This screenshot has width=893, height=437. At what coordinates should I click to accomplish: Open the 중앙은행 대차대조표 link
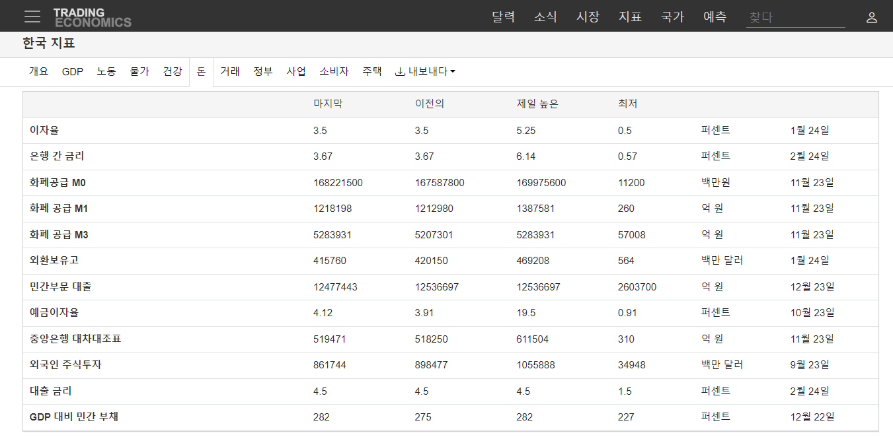pyautogui.click(x=75, y=339)
